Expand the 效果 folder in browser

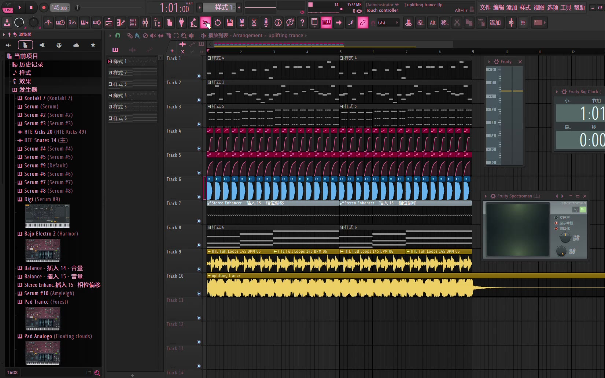coord(25,81)
